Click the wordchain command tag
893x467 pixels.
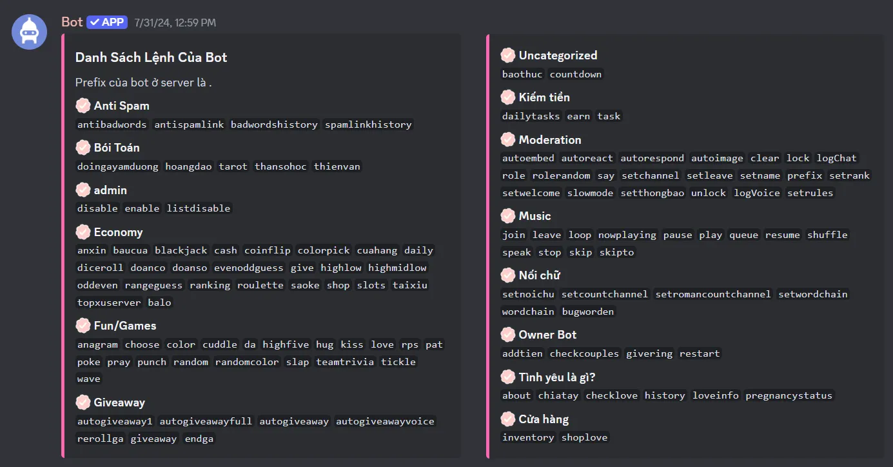coord(527,311)
